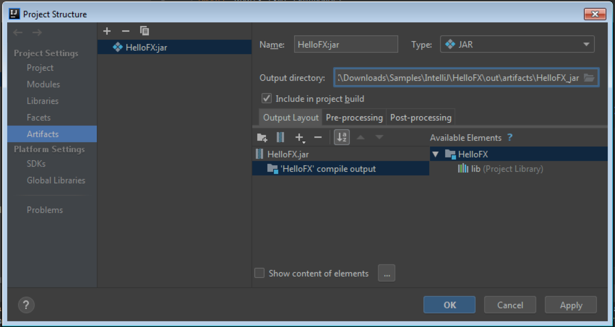Screen dimensions: 615x327
Task: Browse for output directory folder
Action: 589,78
